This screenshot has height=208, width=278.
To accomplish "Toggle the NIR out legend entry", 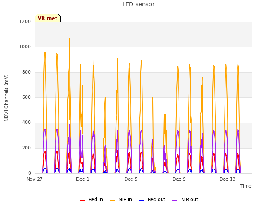I will tap(185, 199).
